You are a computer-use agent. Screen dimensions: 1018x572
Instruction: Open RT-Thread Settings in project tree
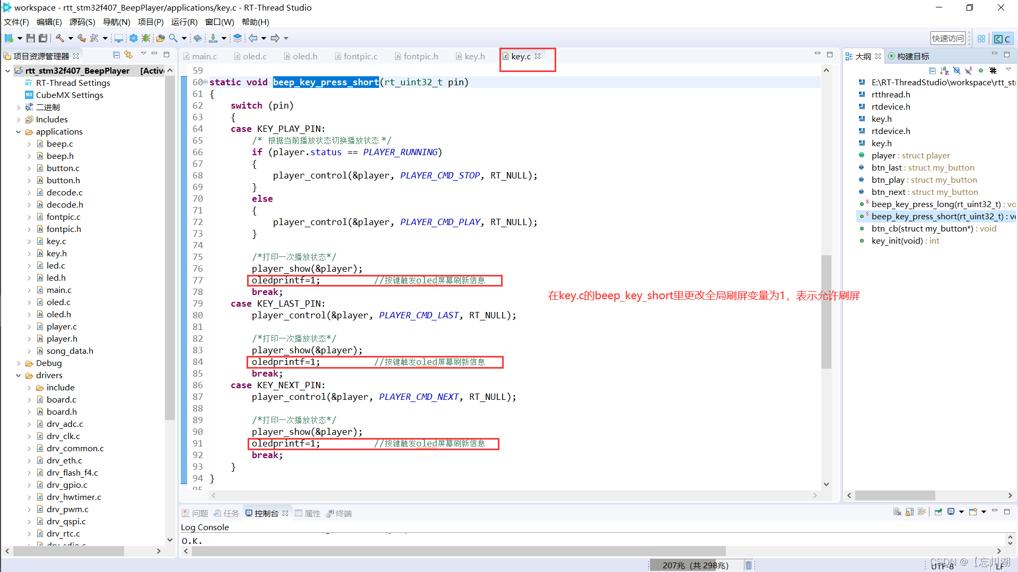73,83
